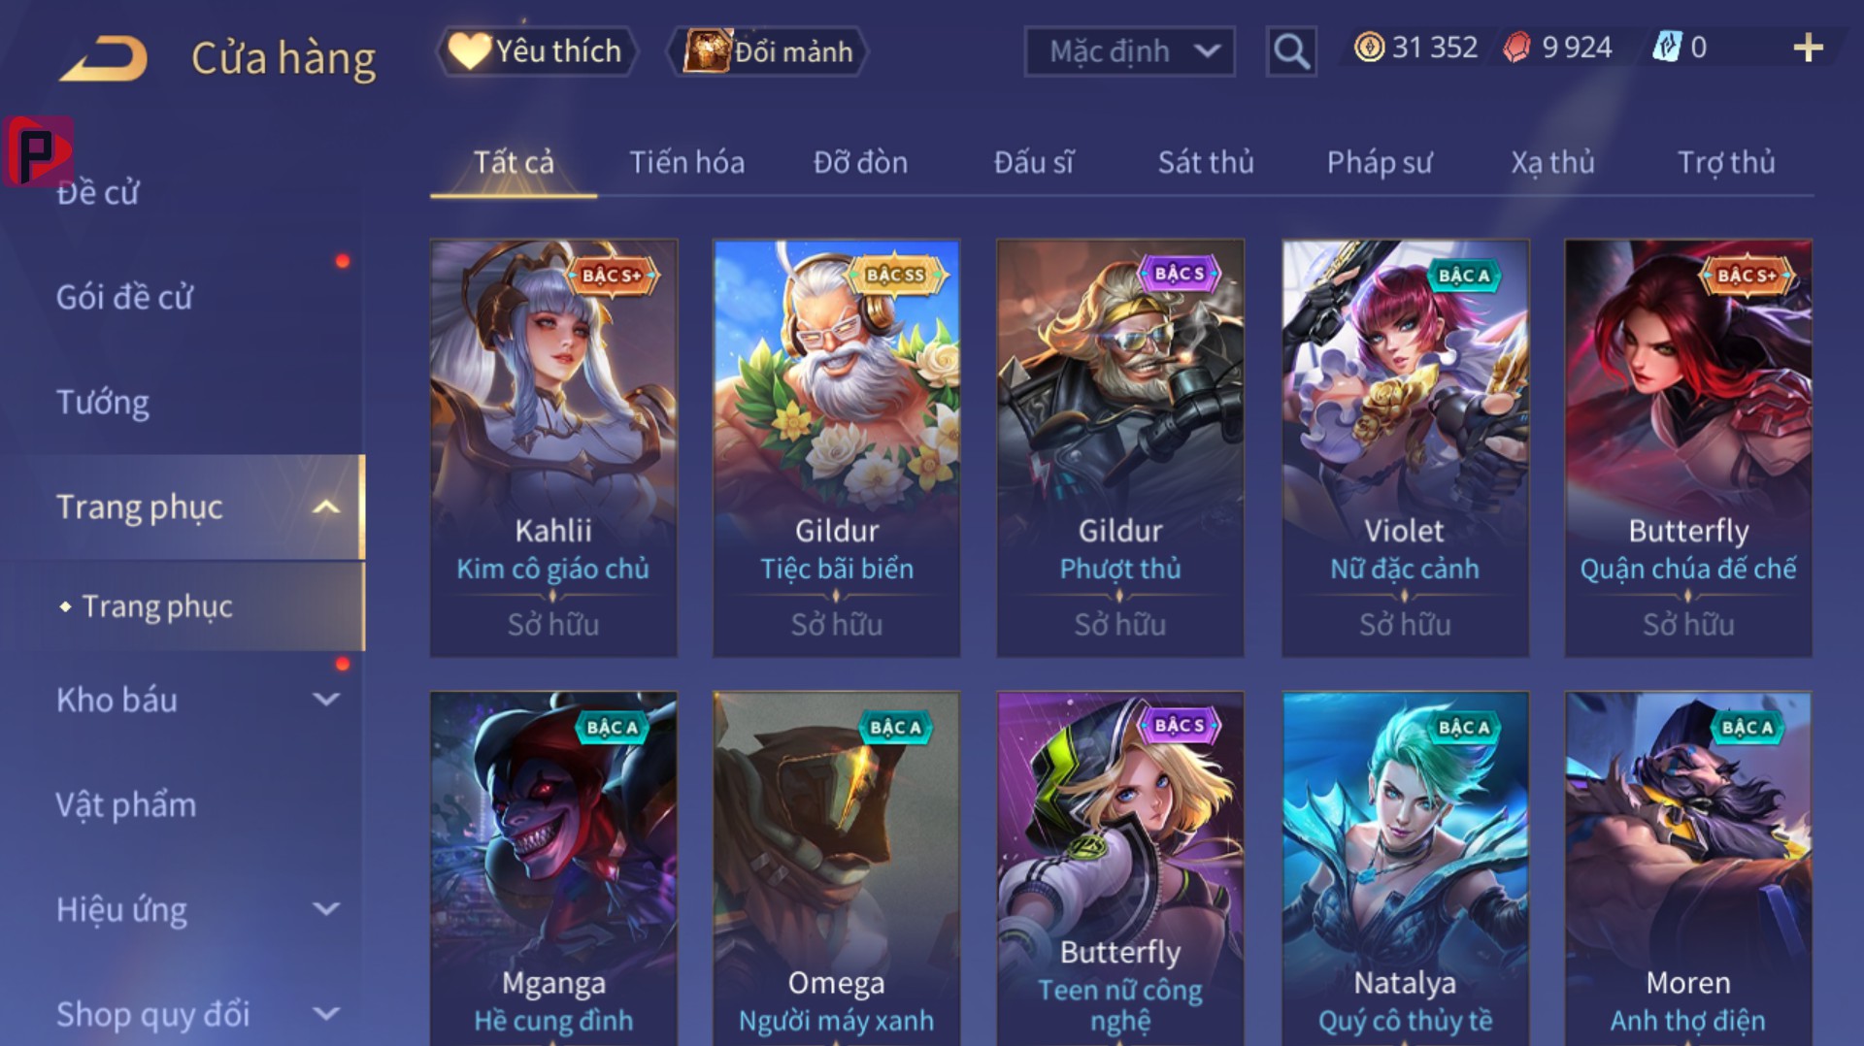The image size is (1864, 1046).
Task: Select Tướng in the sidebar
Action: coord(103,402)
